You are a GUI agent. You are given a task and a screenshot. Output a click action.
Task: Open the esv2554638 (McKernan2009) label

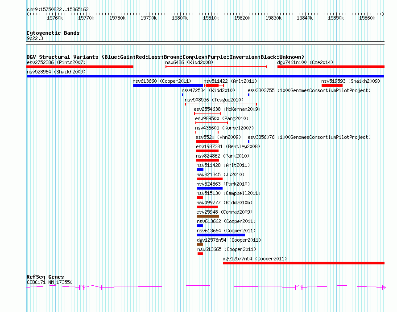click(x=227, y=109)
